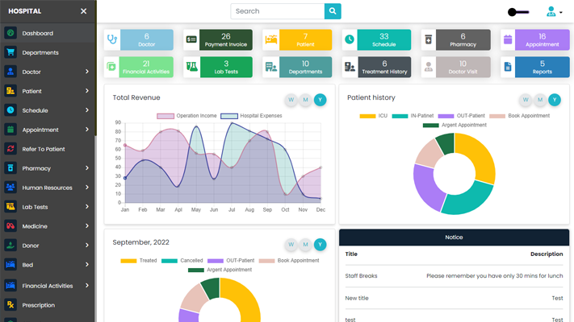Open Refer To Patient menu item

click(48, 149)
